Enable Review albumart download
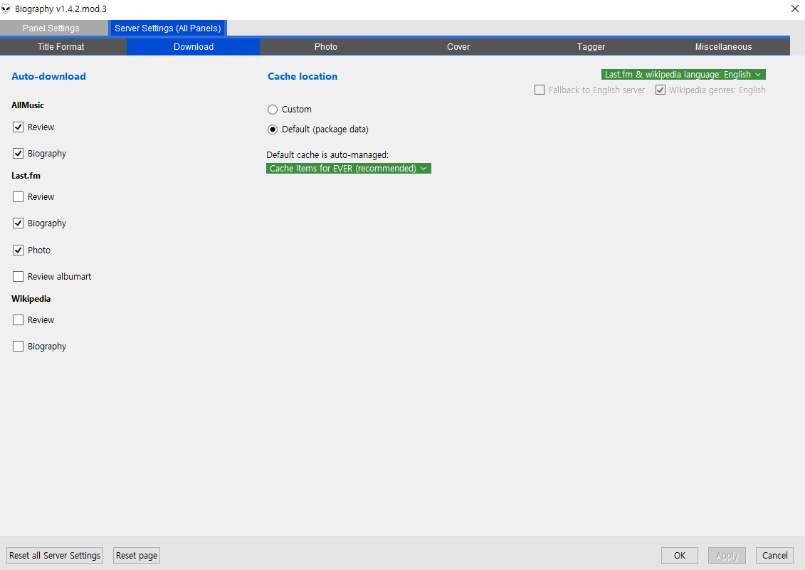This screenshot has width=805, height=570. click(x=18, y=277)
